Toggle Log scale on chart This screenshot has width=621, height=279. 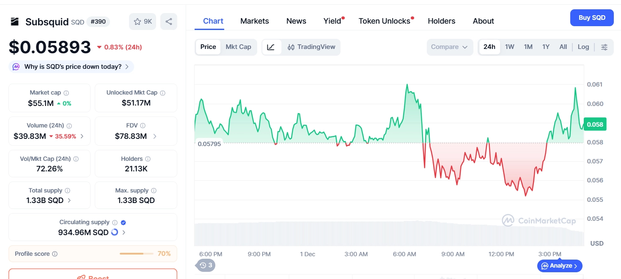coord(583,47)
